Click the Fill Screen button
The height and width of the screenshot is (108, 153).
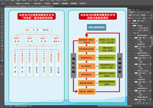click(74, 4)
